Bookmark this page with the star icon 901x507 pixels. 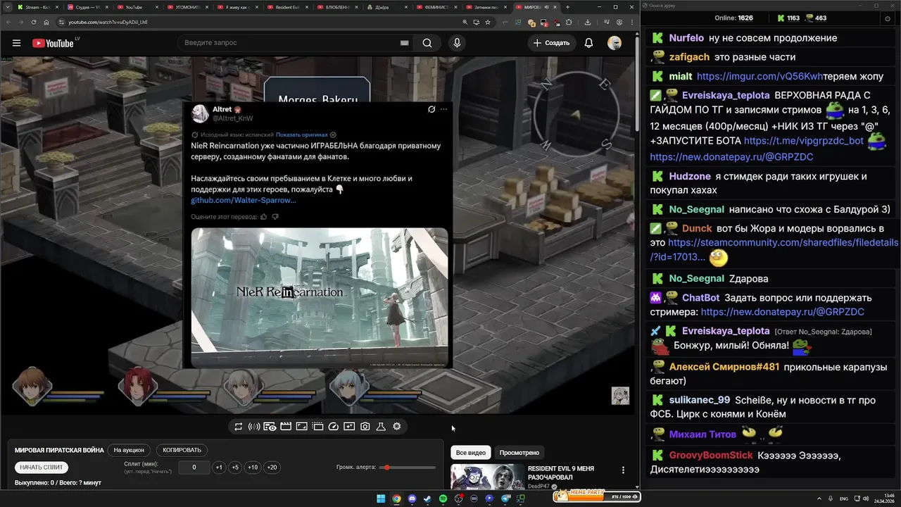(488, 22)
